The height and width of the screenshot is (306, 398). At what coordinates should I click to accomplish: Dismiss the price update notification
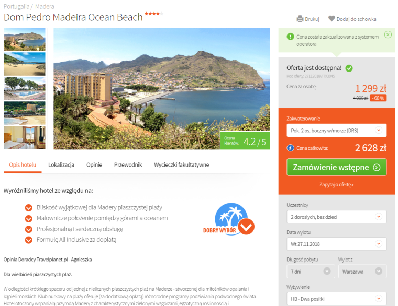tap(388, 34)
